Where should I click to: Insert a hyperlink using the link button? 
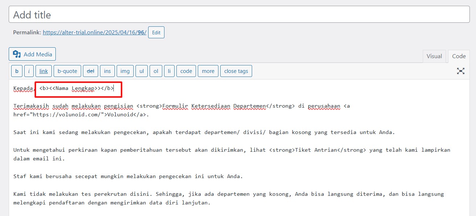pyautogui.click(x=43, y=71)
